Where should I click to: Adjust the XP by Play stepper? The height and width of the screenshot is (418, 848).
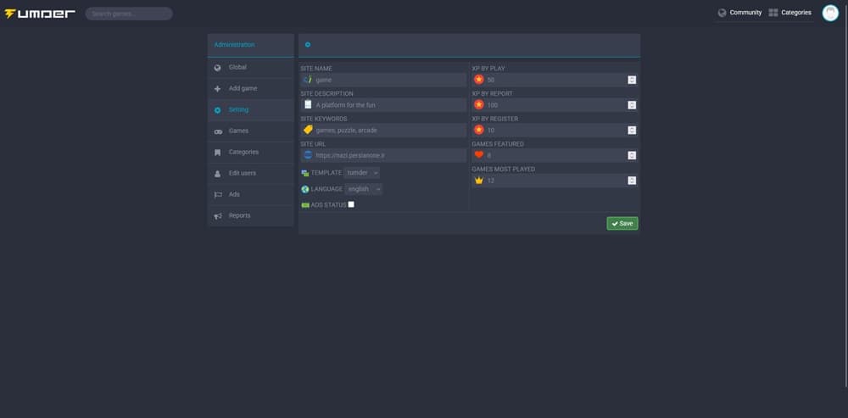pyautogui.click(x=632, y=80)
